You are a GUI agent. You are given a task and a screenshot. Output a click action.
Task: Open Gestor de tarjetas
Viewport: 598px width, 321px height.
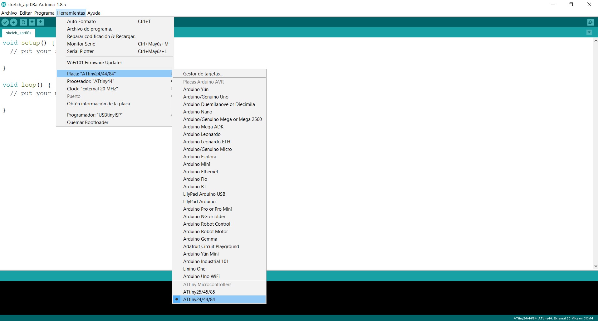coord(219,74)
